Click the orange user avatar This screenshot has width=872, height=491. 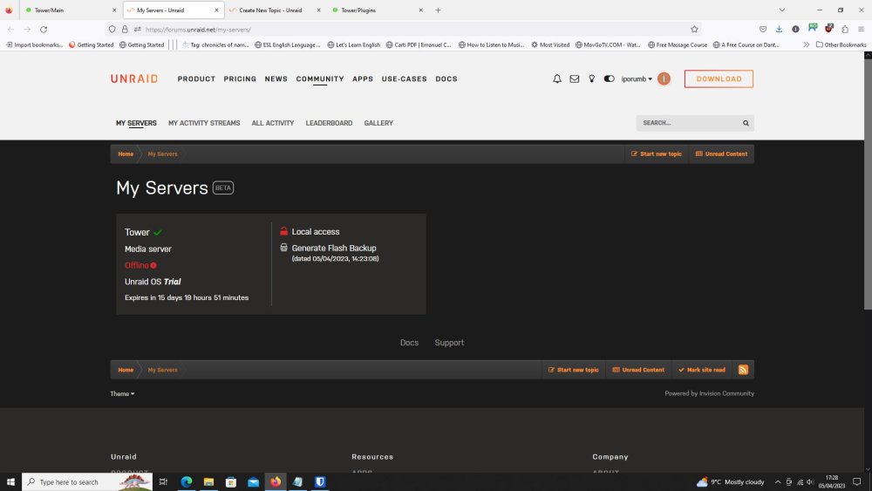(x=664, y=79)
